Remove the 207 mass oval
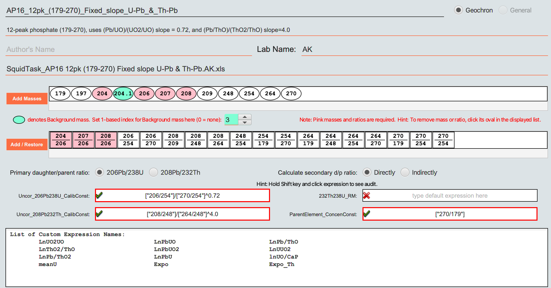Image resolution: width=551 pixels, height=288 pixels. 165,94
